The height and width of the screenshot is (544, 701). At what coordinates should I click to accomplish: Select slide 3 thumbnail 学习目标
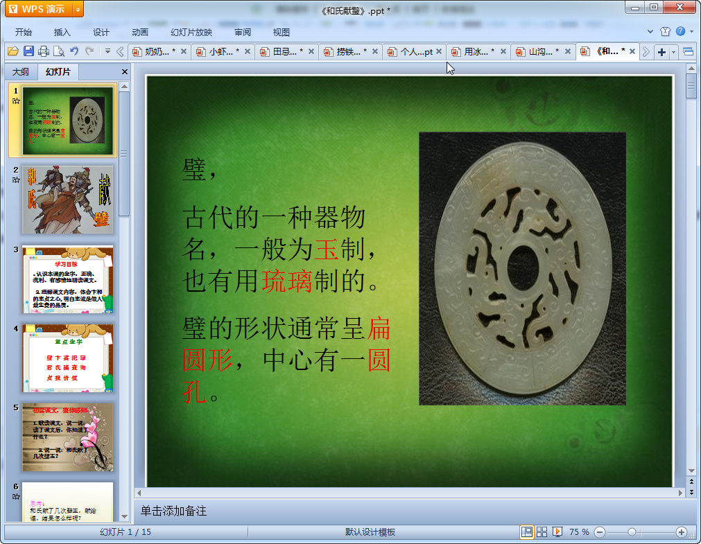67,279
